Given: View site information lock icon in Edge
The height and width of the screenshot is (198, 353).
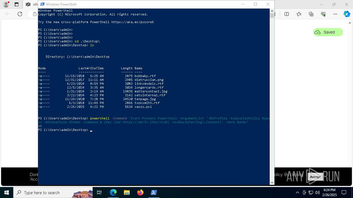Looking at the screenshot, I should [34, 14].
